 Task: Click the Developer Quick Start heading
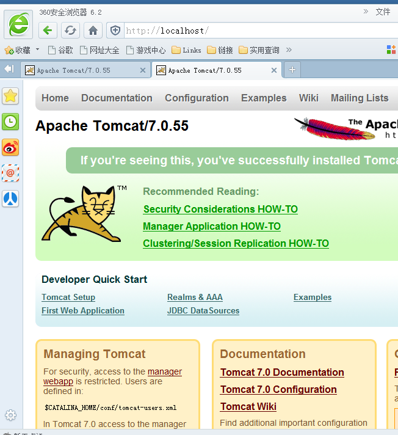[x=94, y=279]
